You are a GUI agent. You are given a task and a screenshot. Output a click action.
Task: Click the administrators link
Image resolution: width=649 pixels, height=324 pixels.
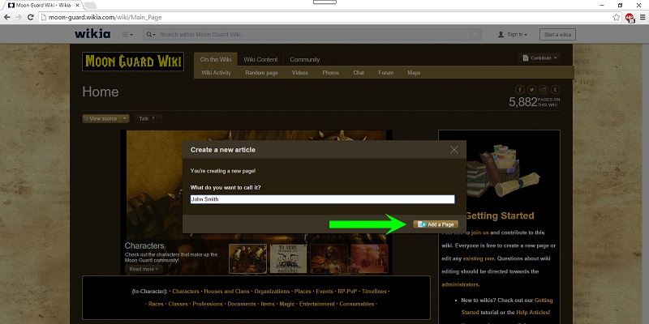point(460,285)
